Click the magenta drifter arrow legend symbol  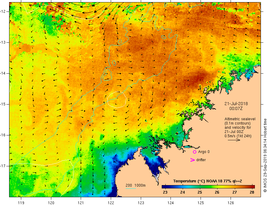192,160
